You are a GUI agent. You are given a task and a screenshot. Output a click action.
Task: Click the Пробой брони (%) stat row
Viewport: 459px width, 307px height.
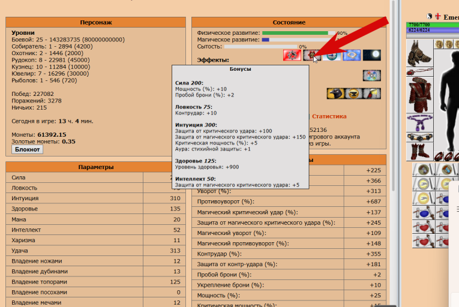point(289,275)
